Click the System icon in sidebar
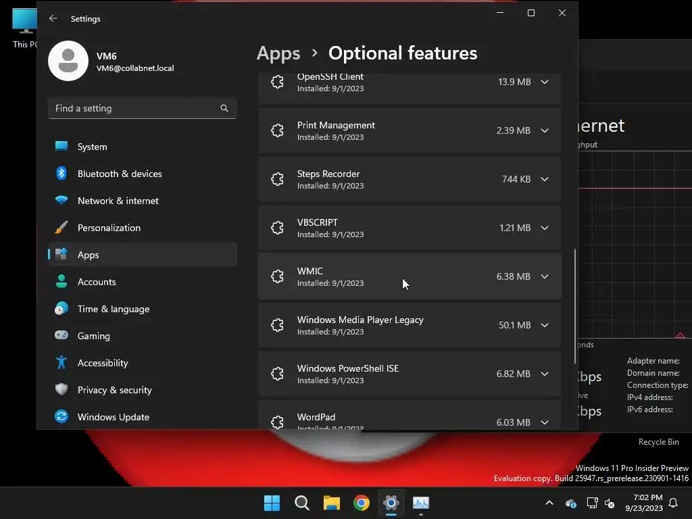 click(61, 146)
